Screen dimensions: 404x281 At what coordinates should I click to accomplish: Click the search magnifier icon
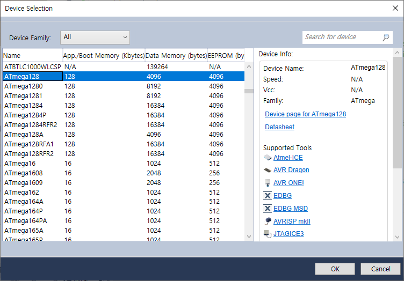(386, 38)
